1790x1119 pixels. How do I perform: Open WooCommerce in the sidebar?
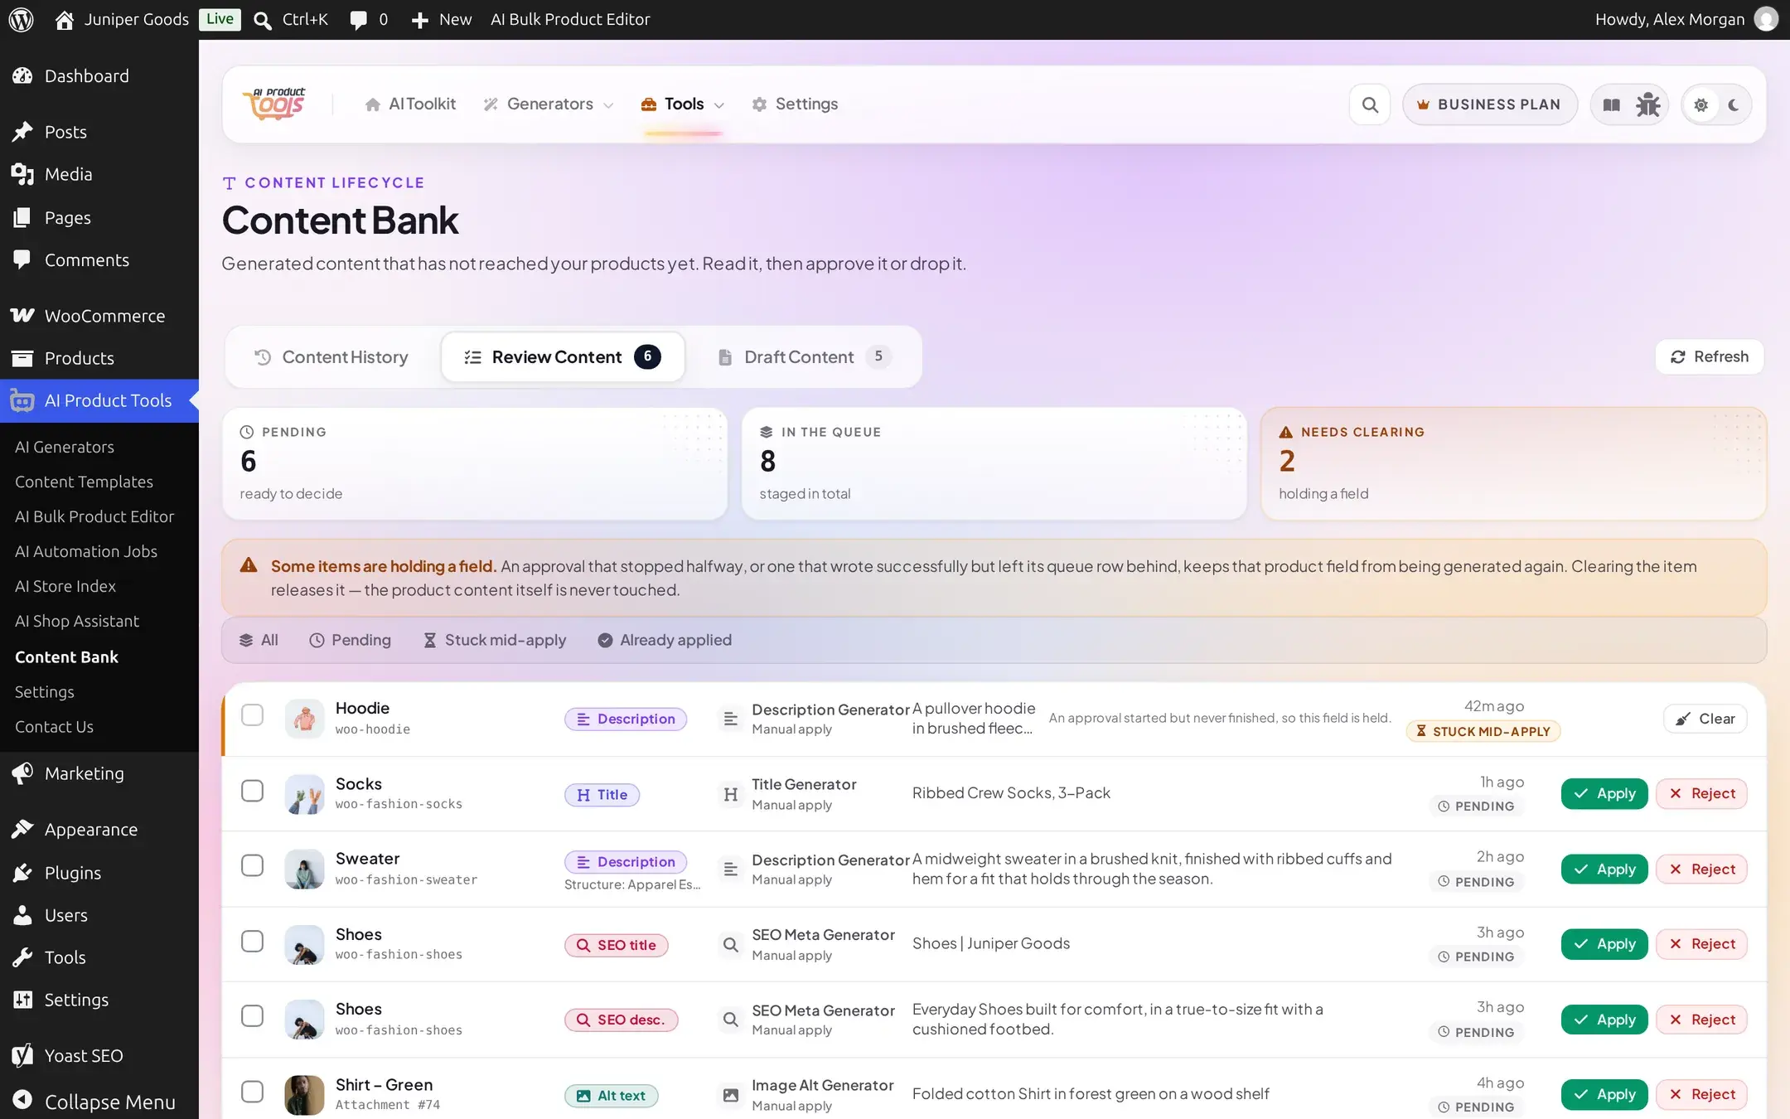(x=99, y=315)
